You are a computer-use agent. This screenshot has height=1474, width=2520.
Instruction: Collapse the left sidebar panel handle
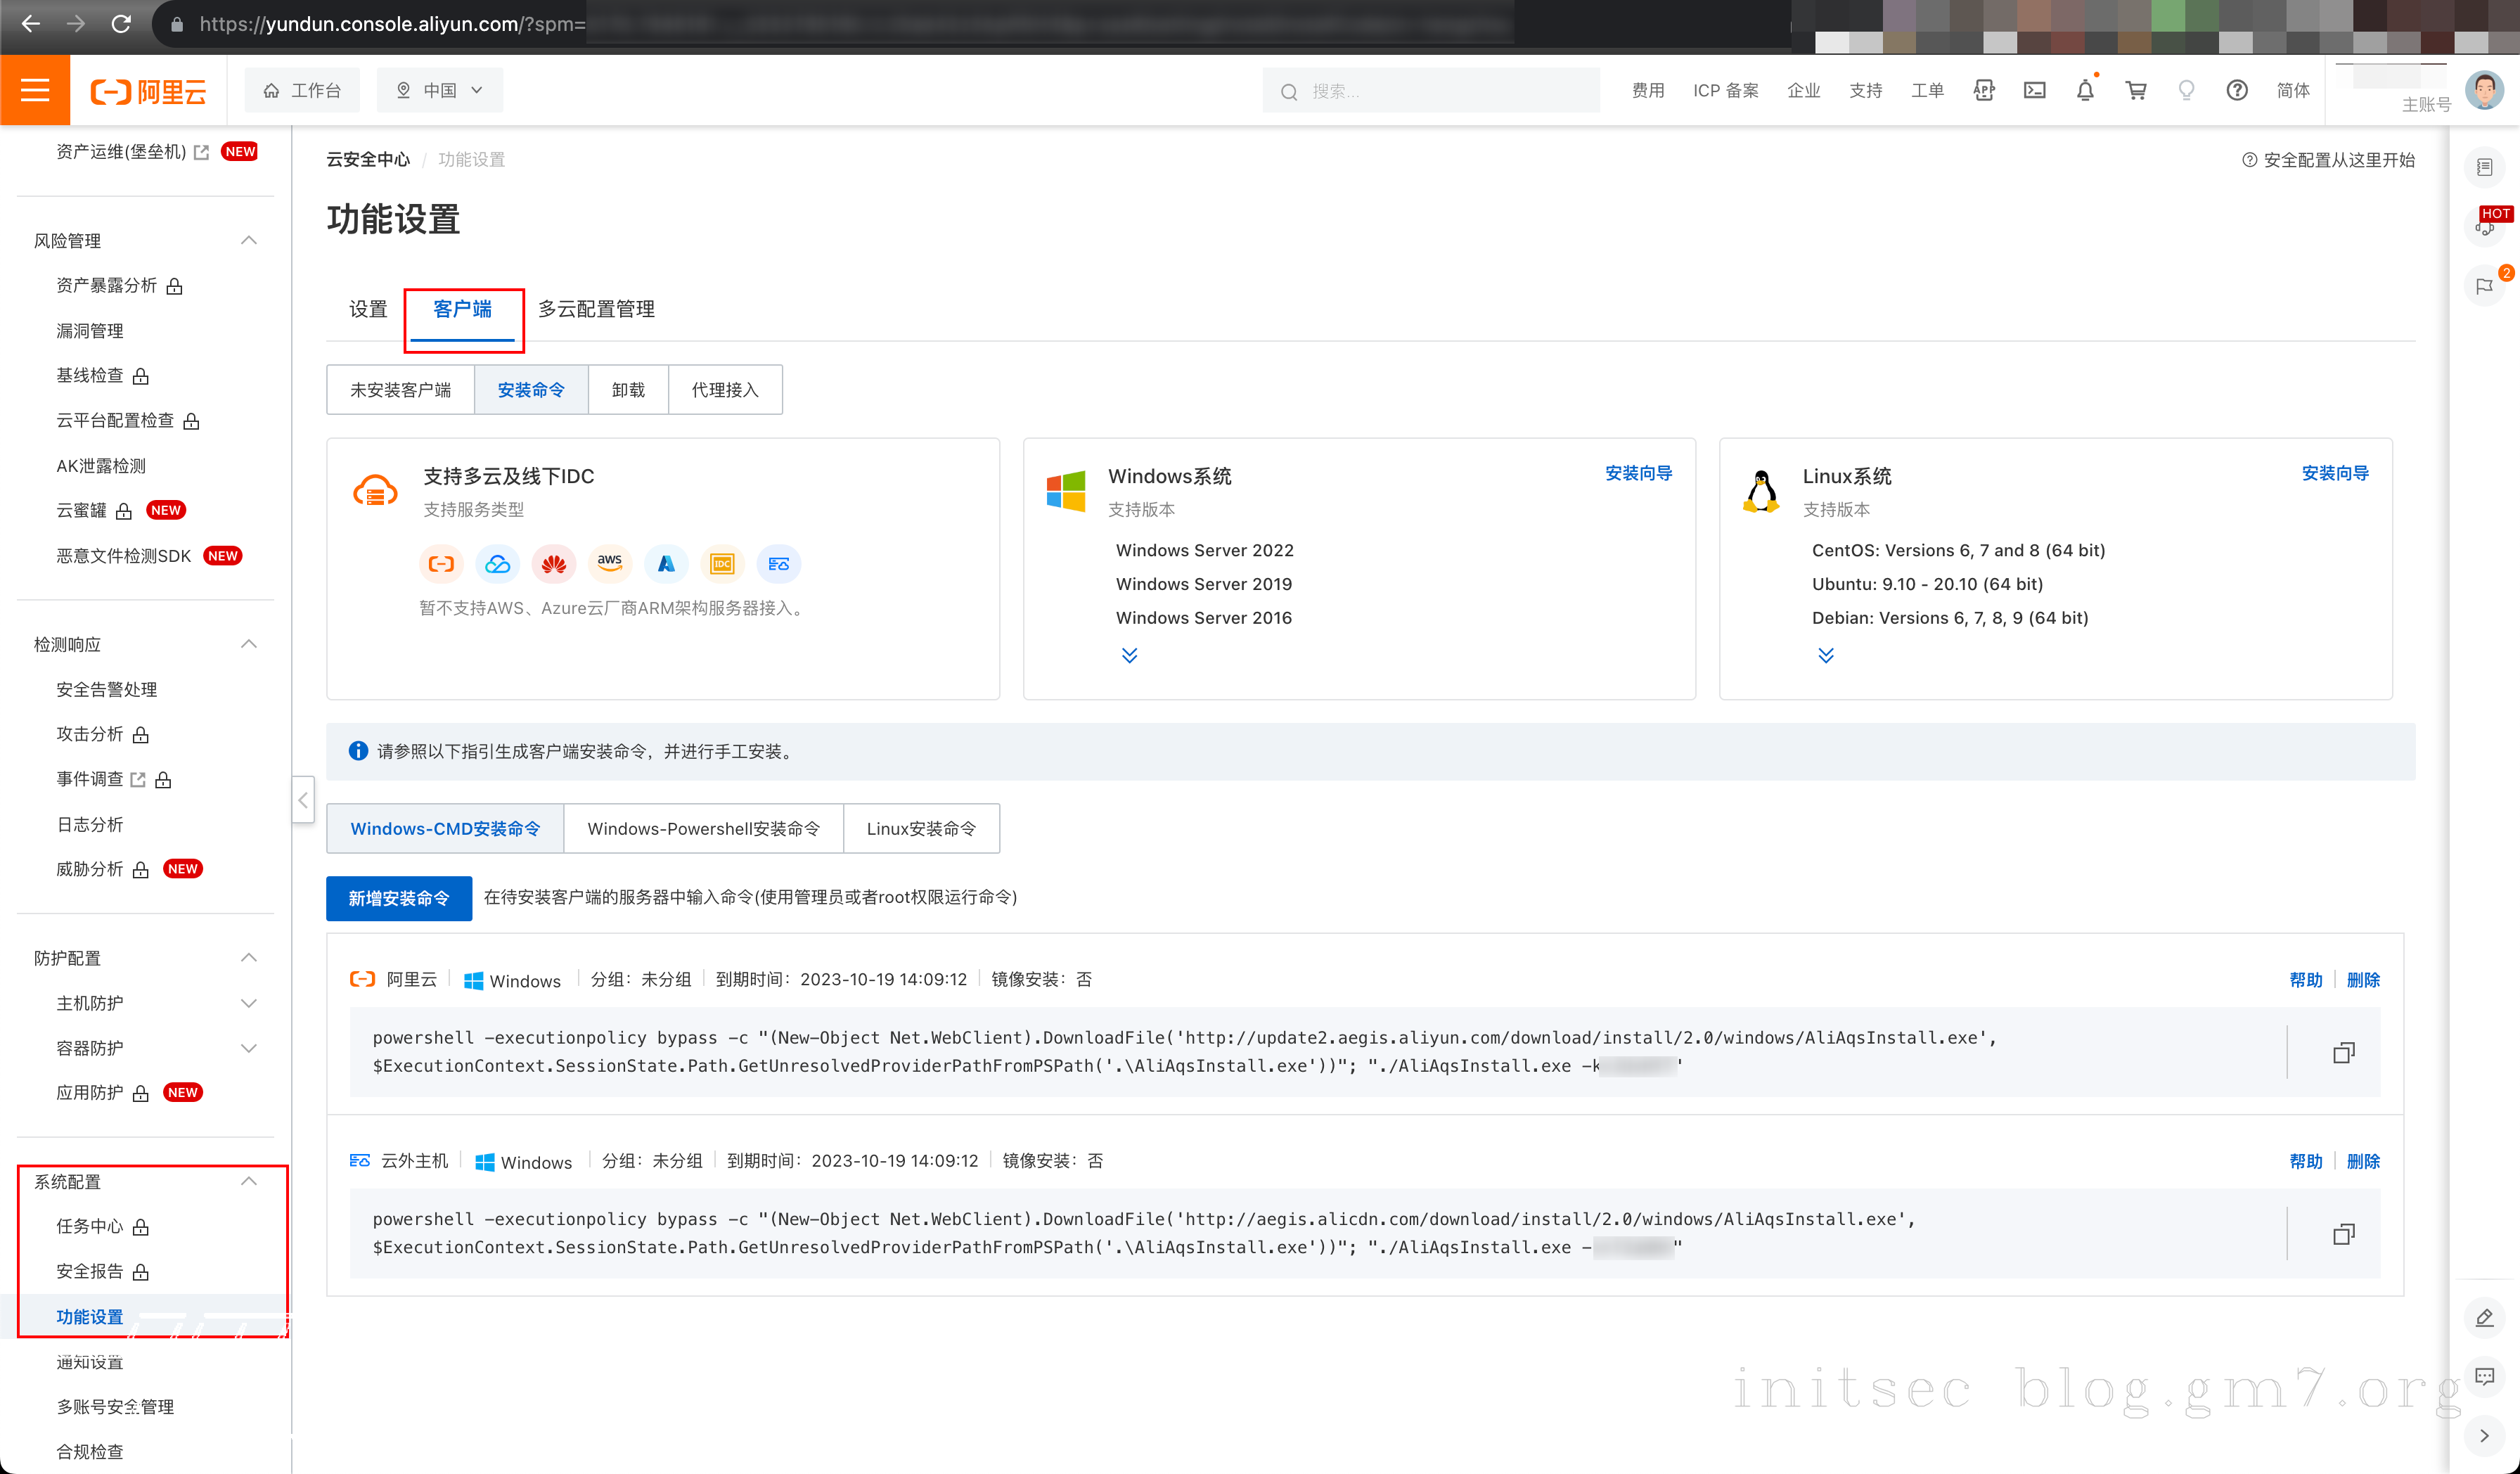click(x=303, y=800)
